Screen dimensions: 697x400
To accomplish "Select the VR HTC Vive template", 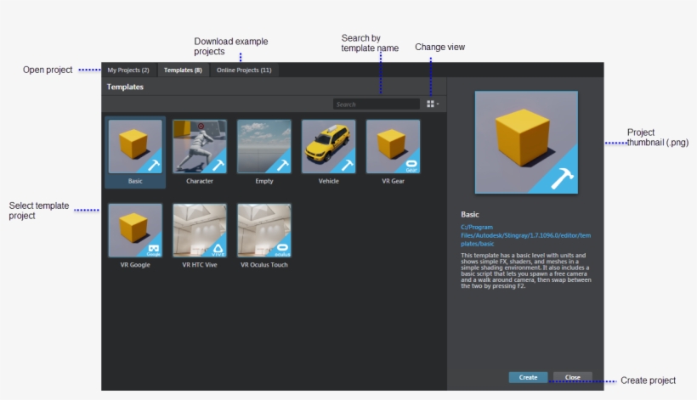I will click(200, 230).
